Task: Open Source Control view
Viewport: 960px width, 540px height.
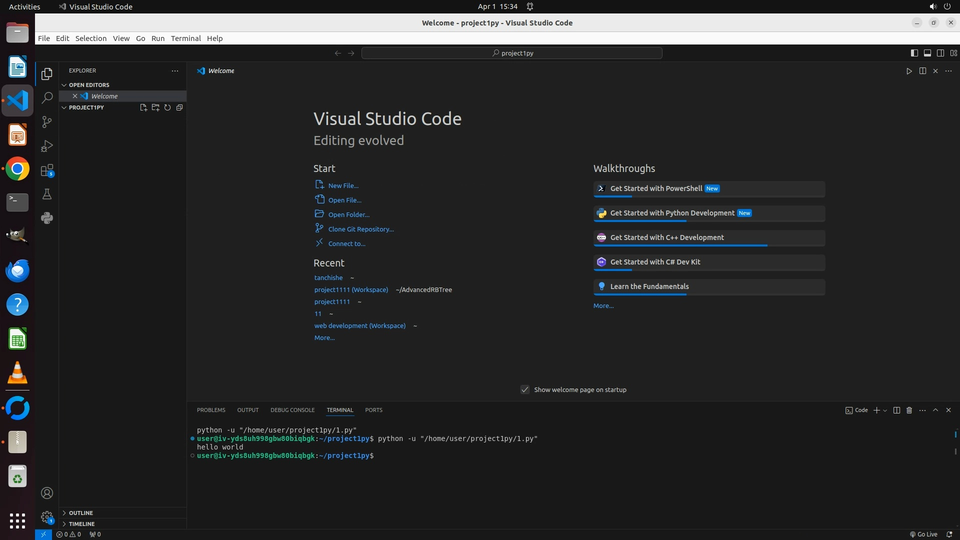Action: coord(47,122)
